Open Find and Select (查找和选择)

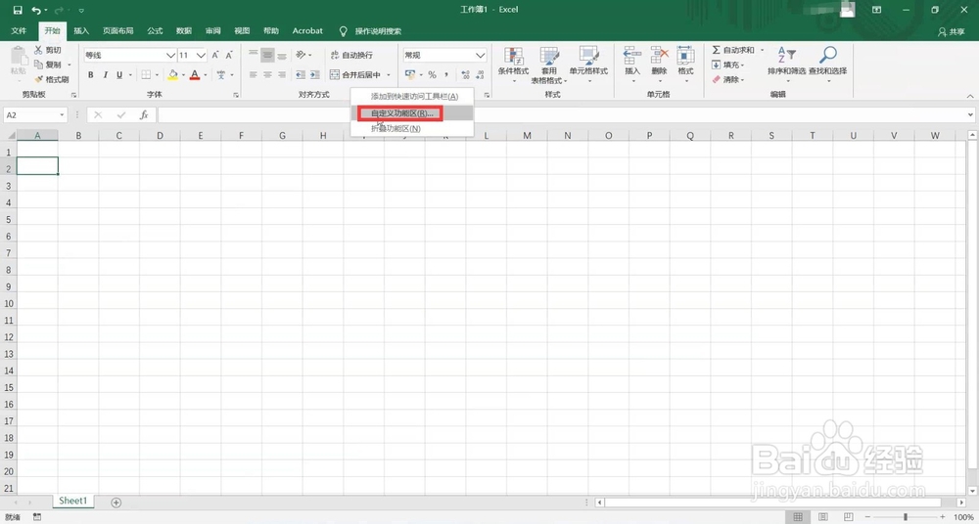[828, 65]
